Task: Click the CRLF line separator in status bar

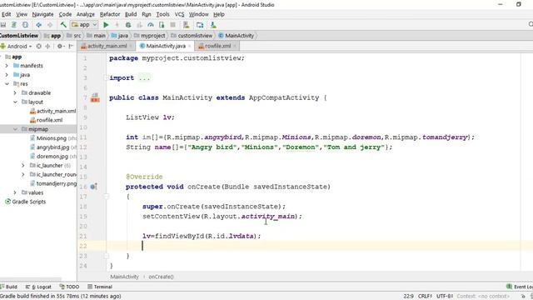Action: (x=425, y=297)
